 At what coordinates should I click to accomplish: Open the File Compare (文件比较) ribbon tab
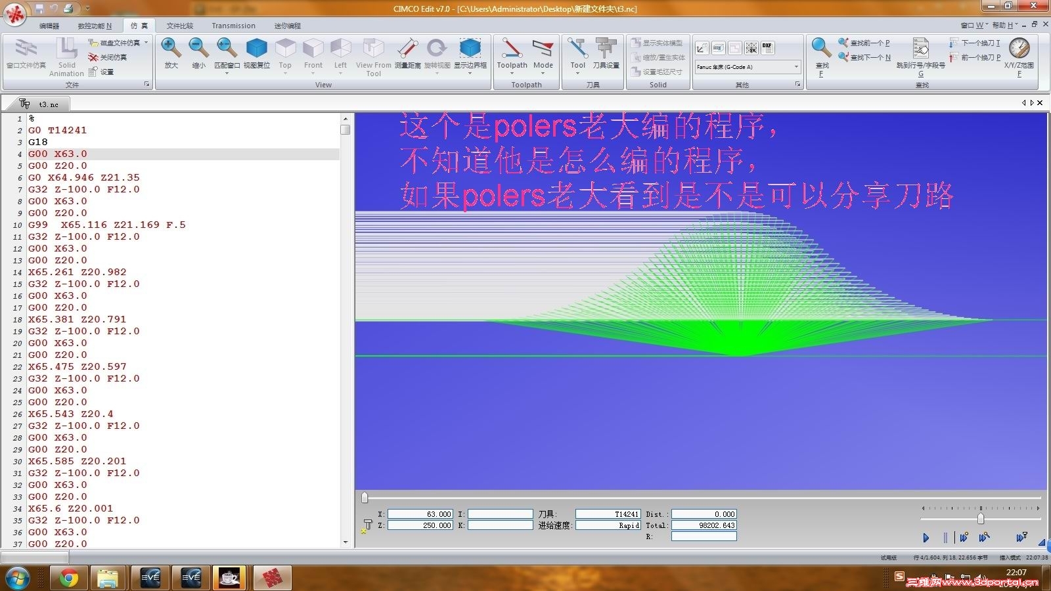point(180,26)
